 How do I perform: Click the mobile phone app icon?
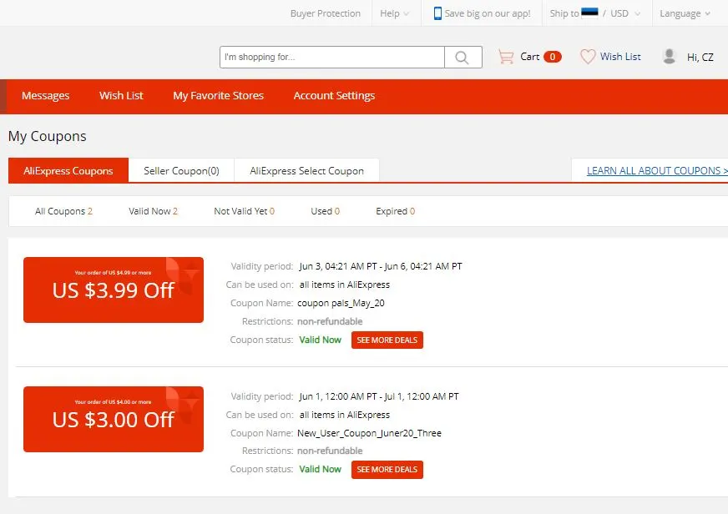pos(437,13)
